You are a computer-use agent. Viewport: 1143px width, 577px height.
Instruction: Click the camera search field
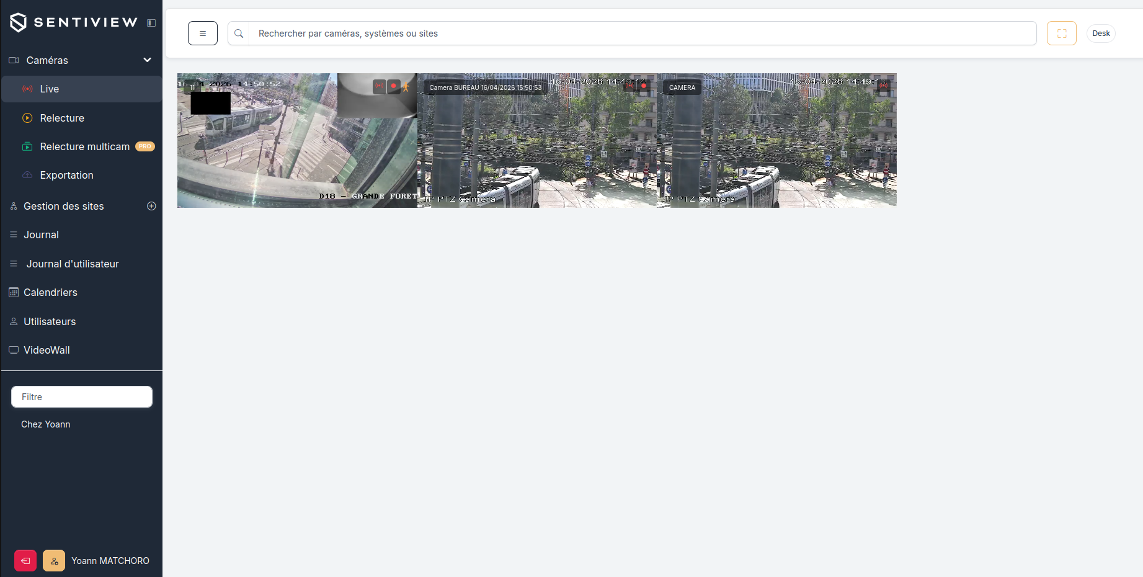[x=632, y=34]
